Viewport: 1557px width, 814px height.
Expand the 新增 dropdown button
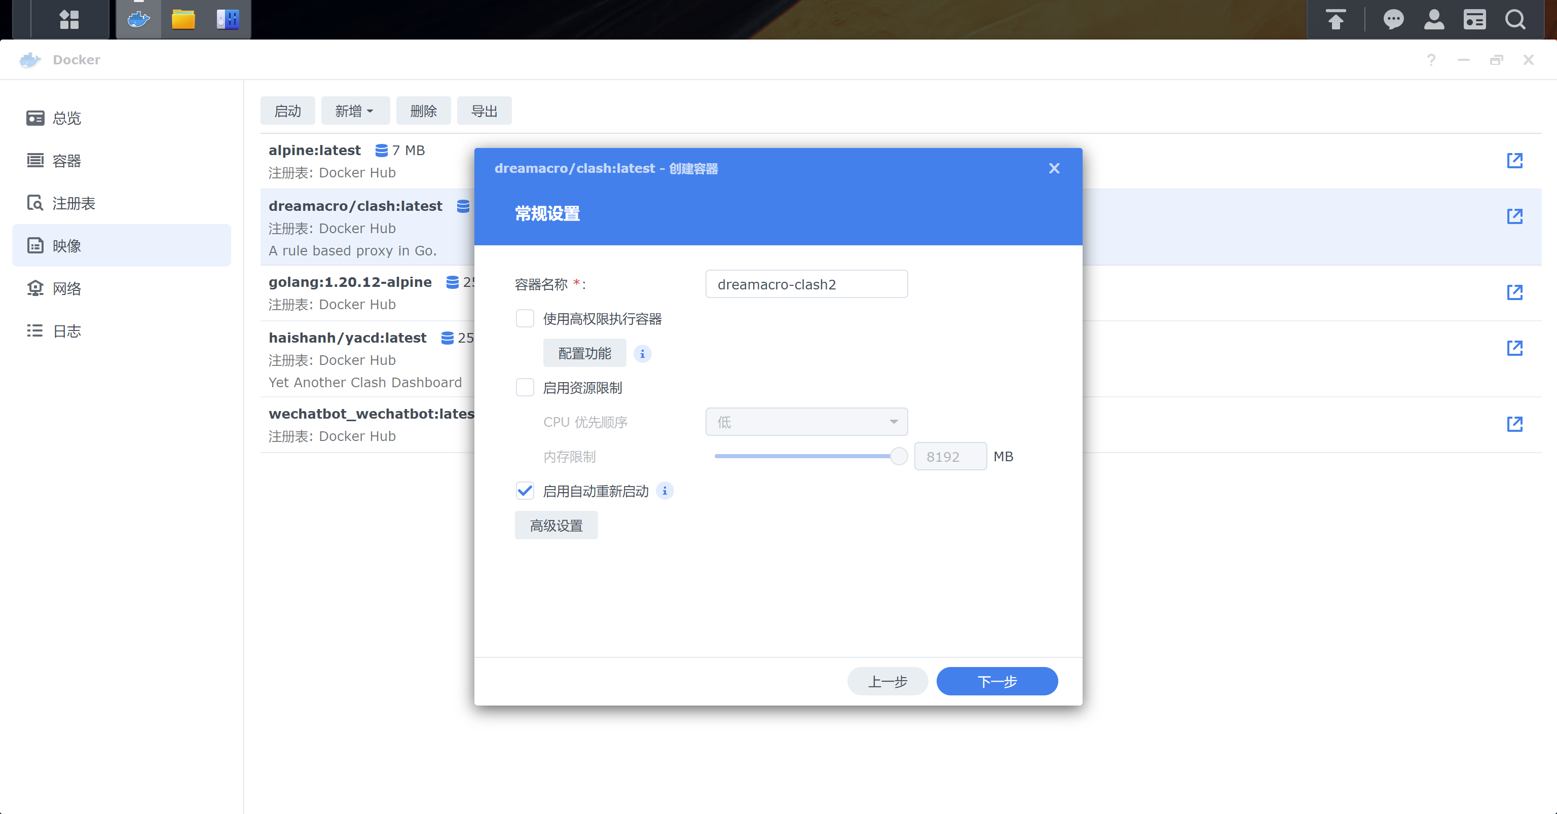pyautogui.click(x=355, y=110)
